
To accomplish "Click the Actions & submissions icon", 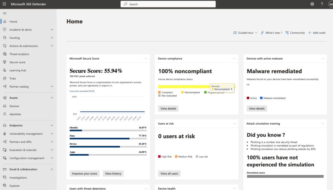I will 5,46.
